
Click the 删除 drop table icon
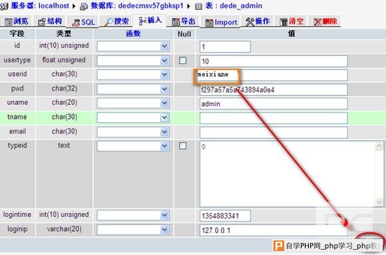(x=317, y=22)
